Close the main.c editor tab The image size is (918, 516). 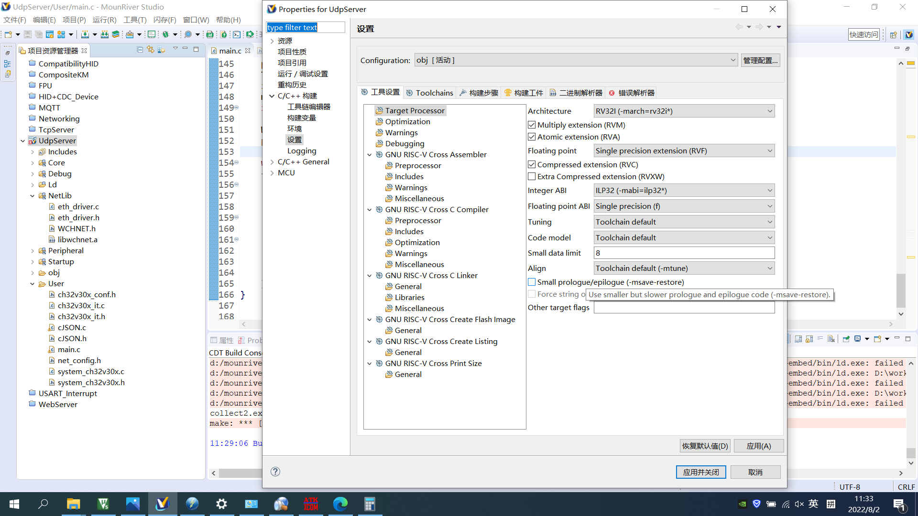pos(248,51)
